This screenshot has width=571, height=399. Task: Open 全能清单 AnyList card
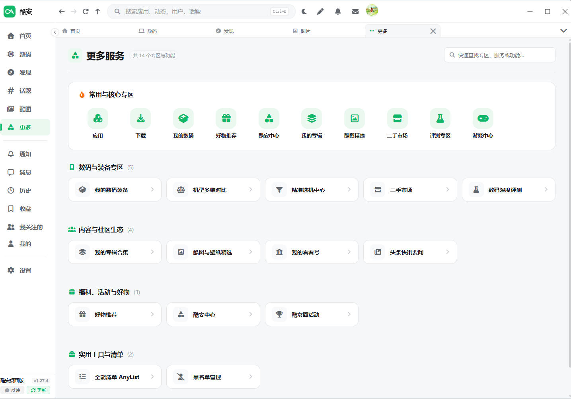[x=115, y=377]
